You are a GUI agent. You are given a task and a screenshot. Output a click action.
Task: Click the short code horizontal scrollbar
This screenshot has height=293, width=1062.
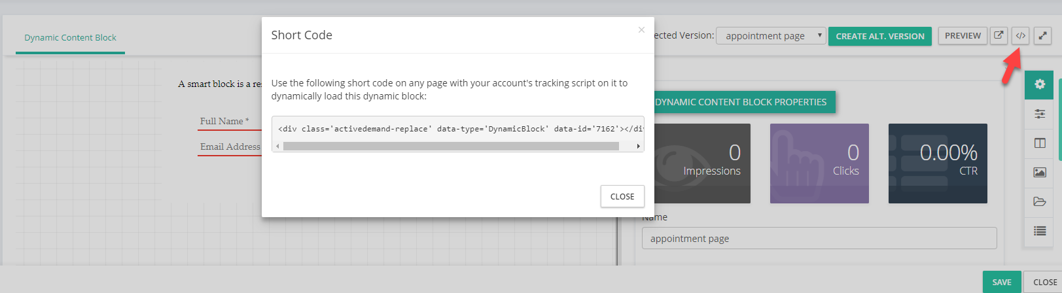click(451, 146)
